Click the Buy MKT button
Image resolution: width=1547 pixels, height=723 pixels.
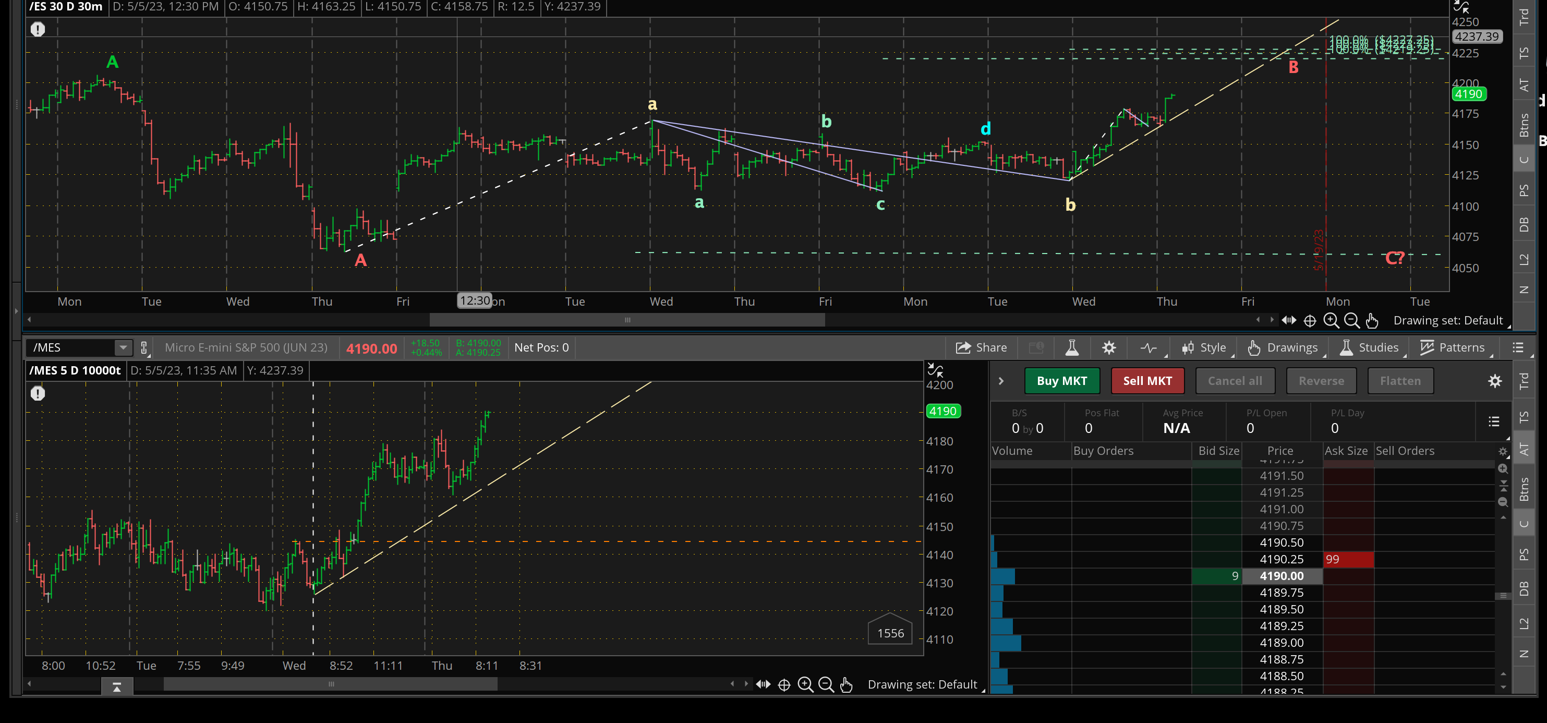point(1062,381)
